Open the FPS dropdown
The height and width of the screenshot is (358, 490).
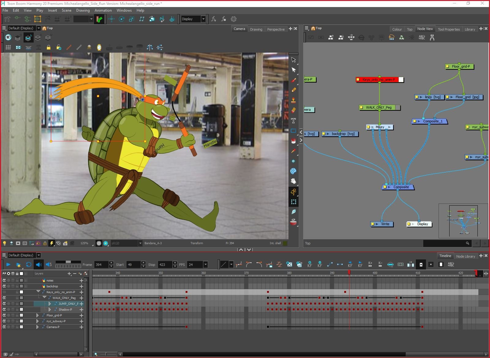(205, 265)
